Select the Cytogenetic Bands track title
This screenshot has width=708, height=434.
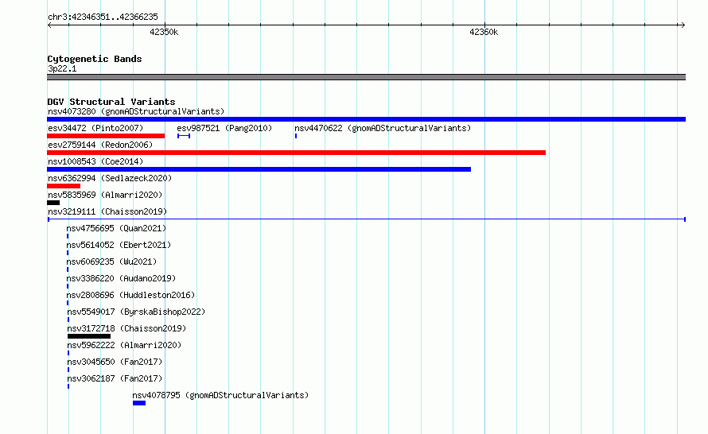coord(95,59)
